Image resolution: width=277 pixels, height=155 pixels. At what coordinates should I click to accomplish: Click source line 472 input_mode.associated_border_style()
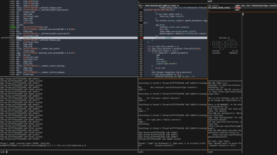[178, 31]
